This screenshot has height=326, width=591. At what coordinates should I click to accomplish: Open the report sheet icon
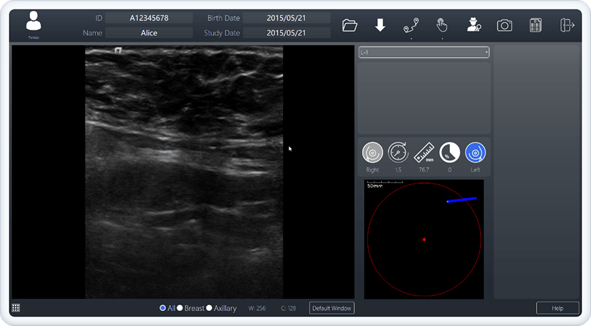[535, 26]
